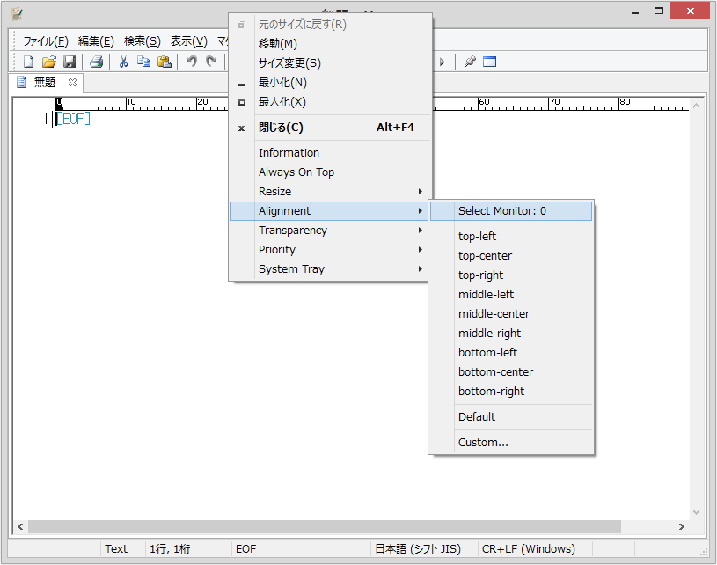Click the app icon in title bar
Viewport: 717px width, 565px height.
(x=17, y=14)
